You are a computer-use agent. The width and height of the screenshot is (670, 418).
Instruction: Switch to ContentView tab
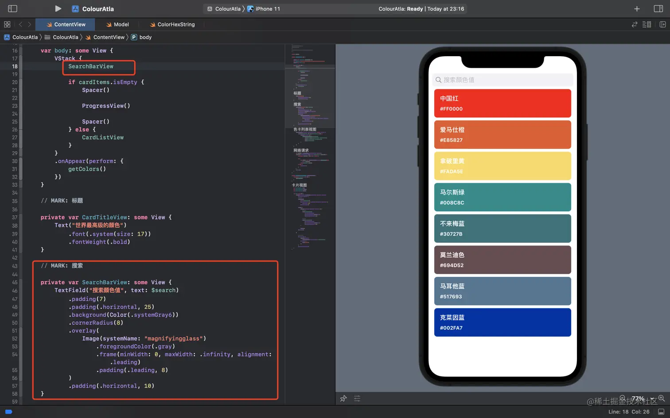point(66,24)
